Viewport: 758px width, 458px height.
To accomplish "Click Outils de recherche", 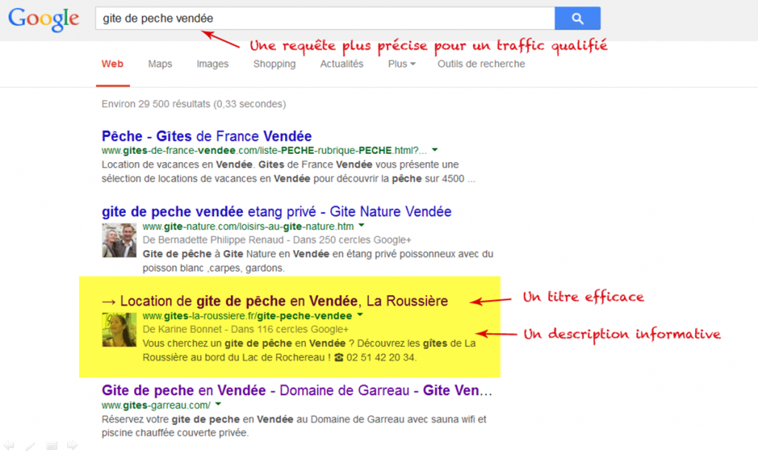I will click(x=481, y=64).
